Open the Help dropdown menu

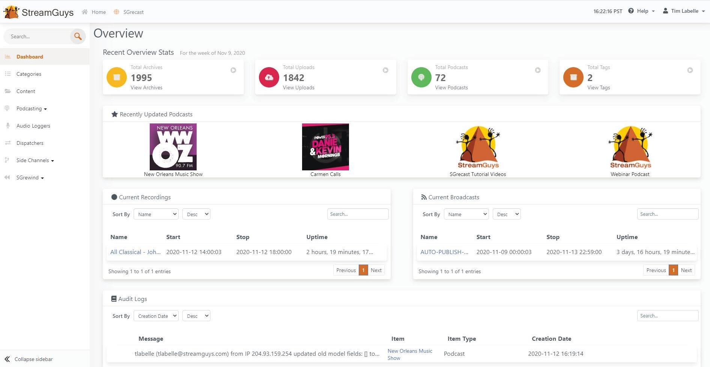coord(641,11)
